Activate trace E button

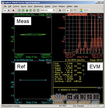point(34,10)
